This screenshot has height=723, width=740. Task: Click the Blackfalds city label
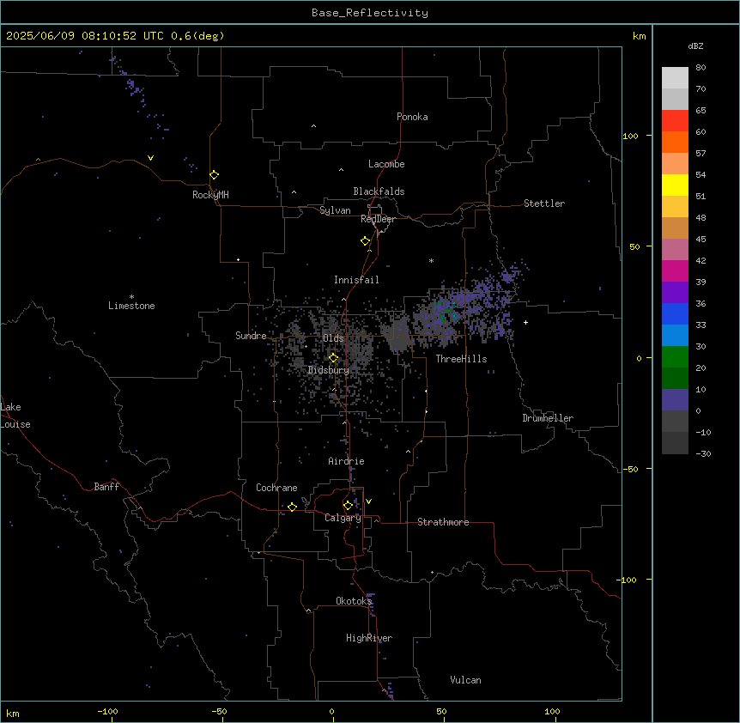click(379, 191)
